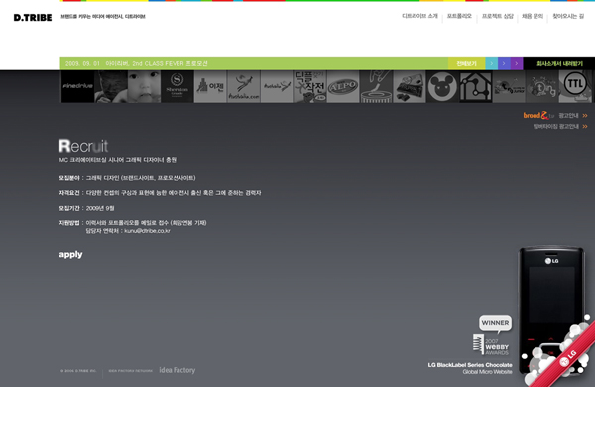Click the Idea Factory footer logo
This screenshot has width=595, height=446.
tap(178, 370)
